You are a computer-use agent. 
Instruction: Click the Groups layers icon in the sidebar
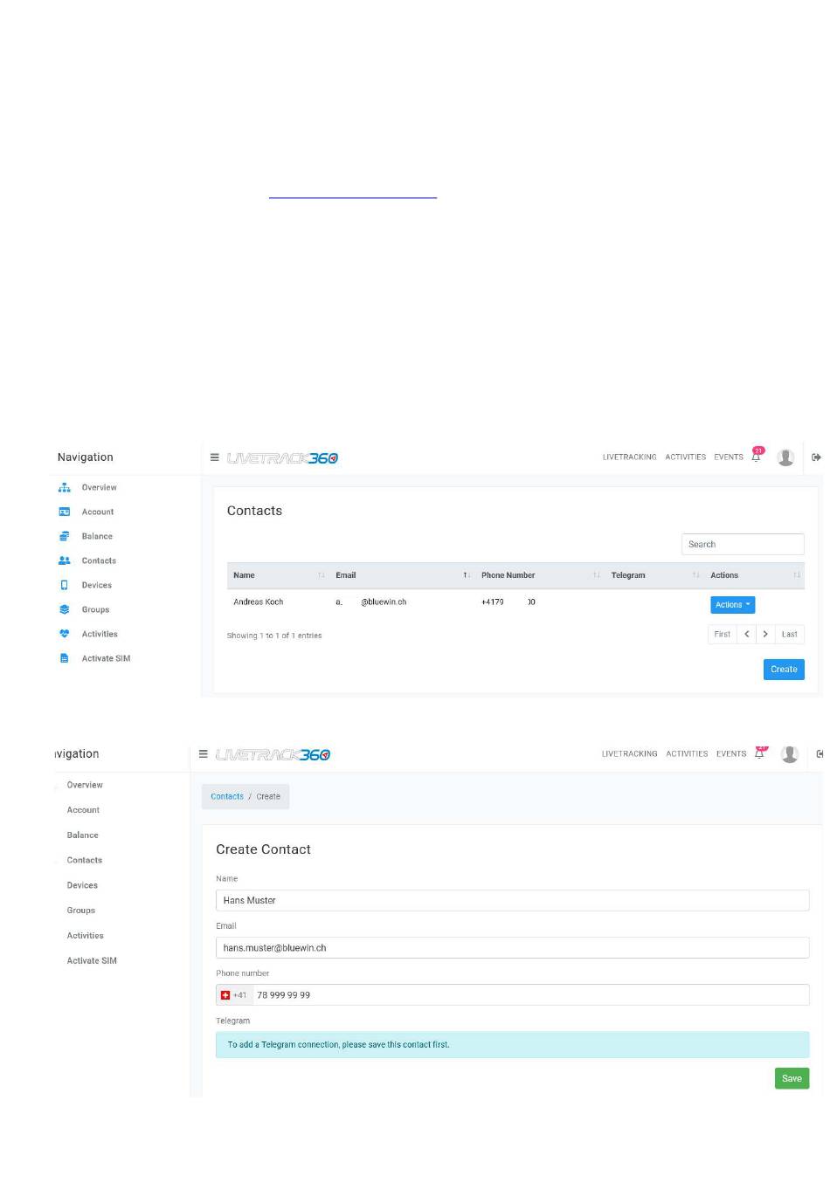64,609
